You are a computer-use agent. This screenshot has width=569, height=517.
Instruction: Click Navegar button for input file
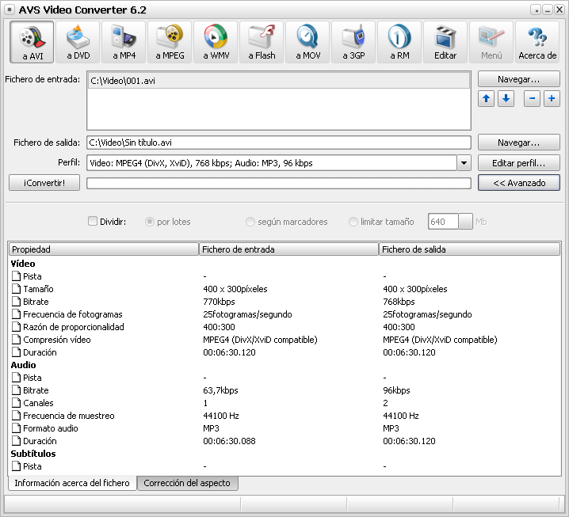[519, 79]
